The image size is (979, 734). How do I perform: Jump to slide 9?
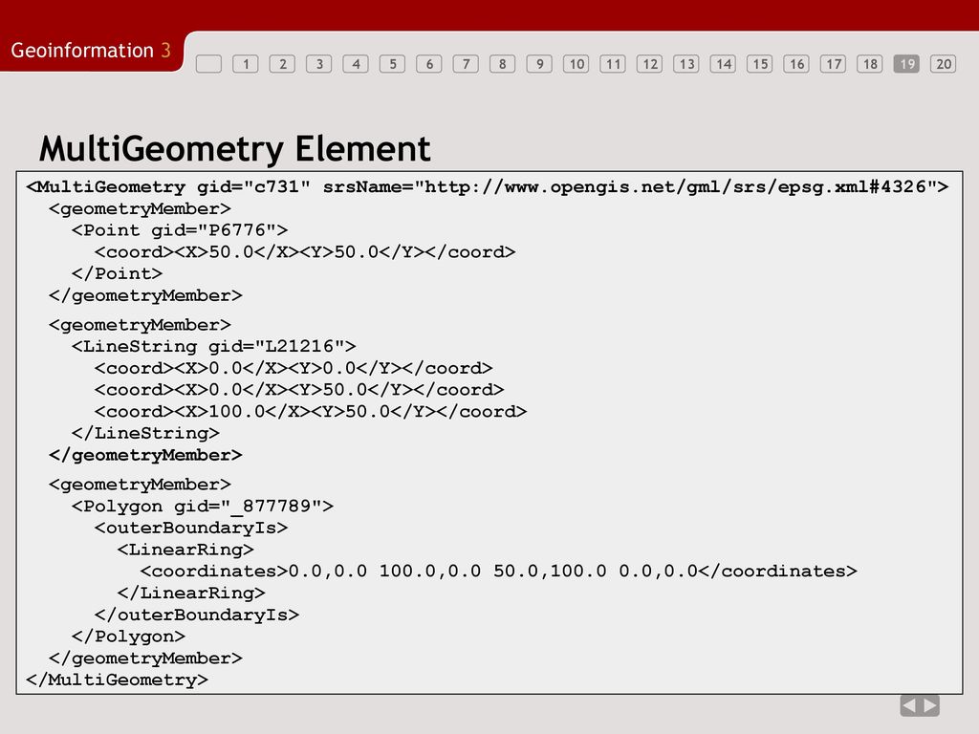click(539, 64)
